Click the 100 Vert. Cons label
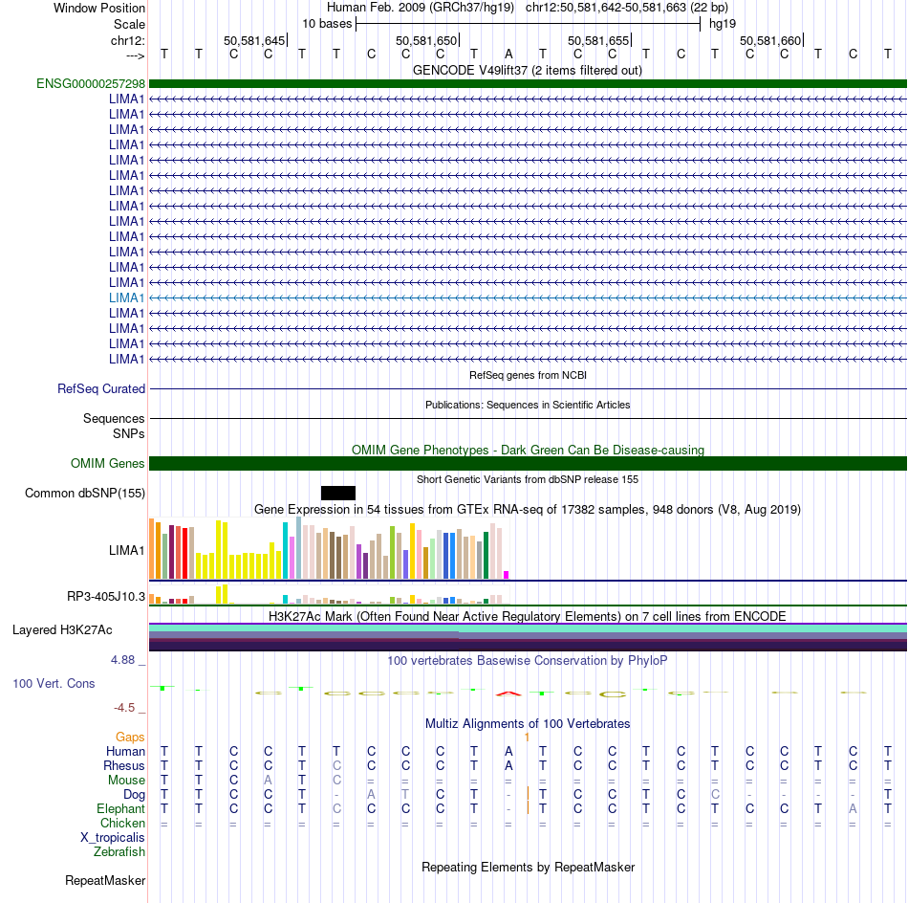 tap(54, 683)
